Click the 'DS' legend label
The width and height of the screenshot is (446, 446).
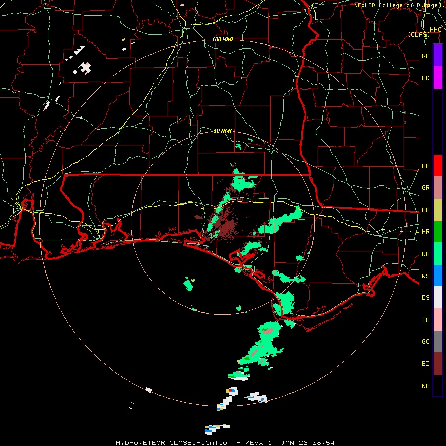[425, 298]
